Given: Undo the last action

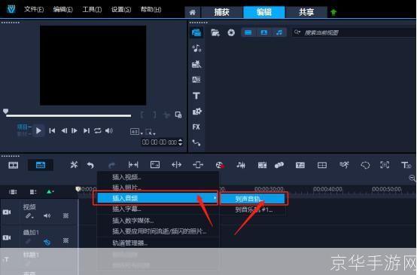Looking at the screenshot, I should point(90,165).
